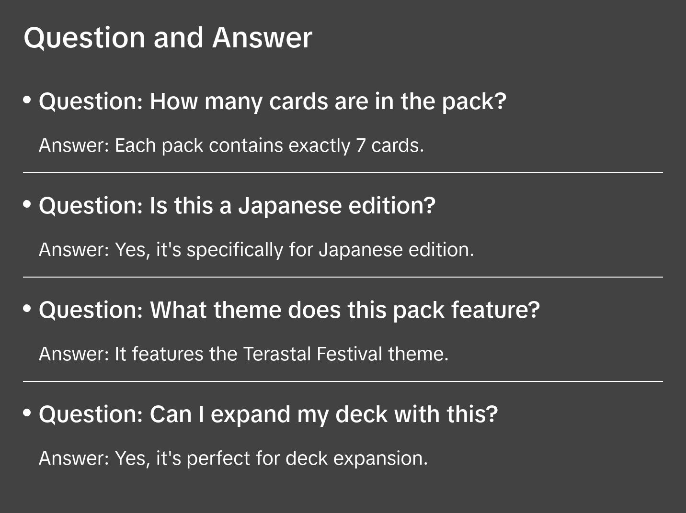The width and height of the screenshot is (686, 513).
Task: Select the Japanese edition question
Action: point(237,206)
